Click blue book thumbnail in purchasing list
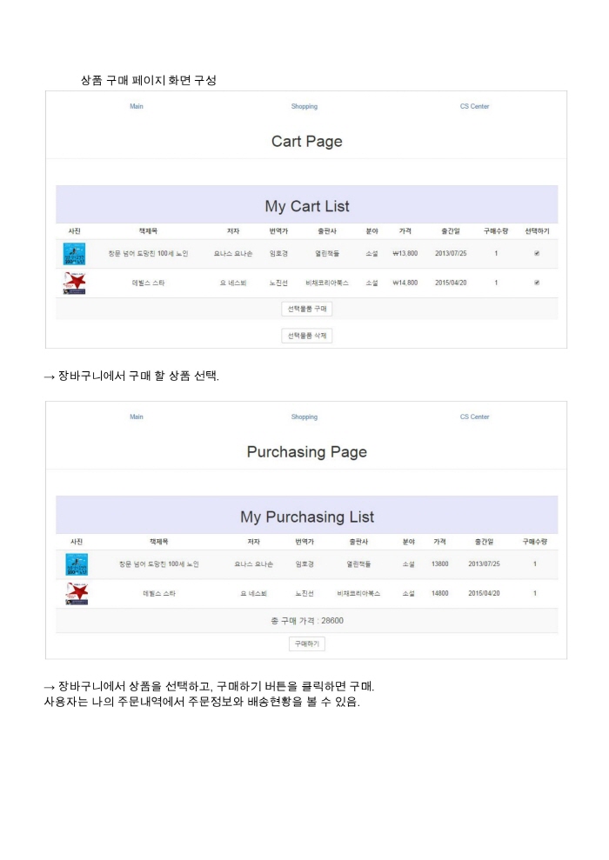The width and height of the screenshot is (609, 860). click(77, 564)
